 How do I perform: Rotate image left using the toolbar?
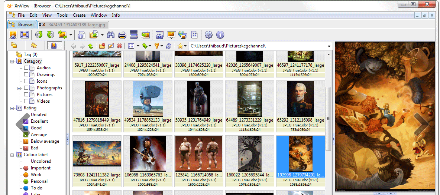coord(39,35)
